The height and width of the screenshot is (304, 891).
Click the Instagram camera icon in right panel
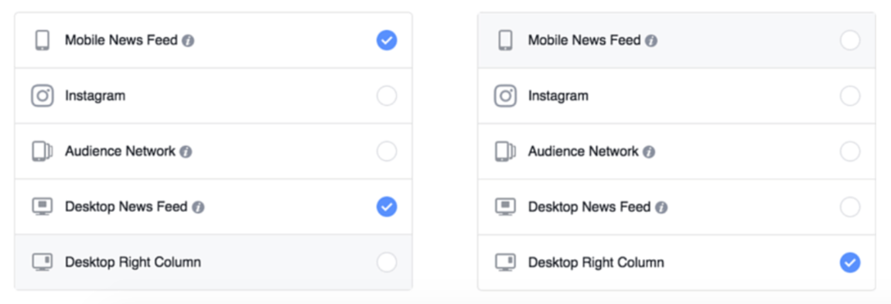(x=505, y=96)
